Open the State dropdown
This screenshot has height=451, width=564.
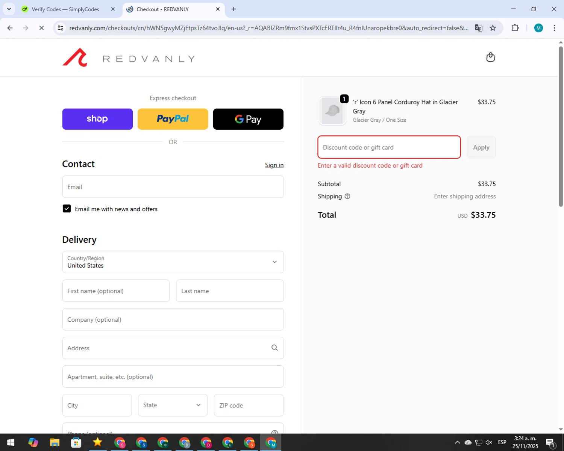(173, 405)
